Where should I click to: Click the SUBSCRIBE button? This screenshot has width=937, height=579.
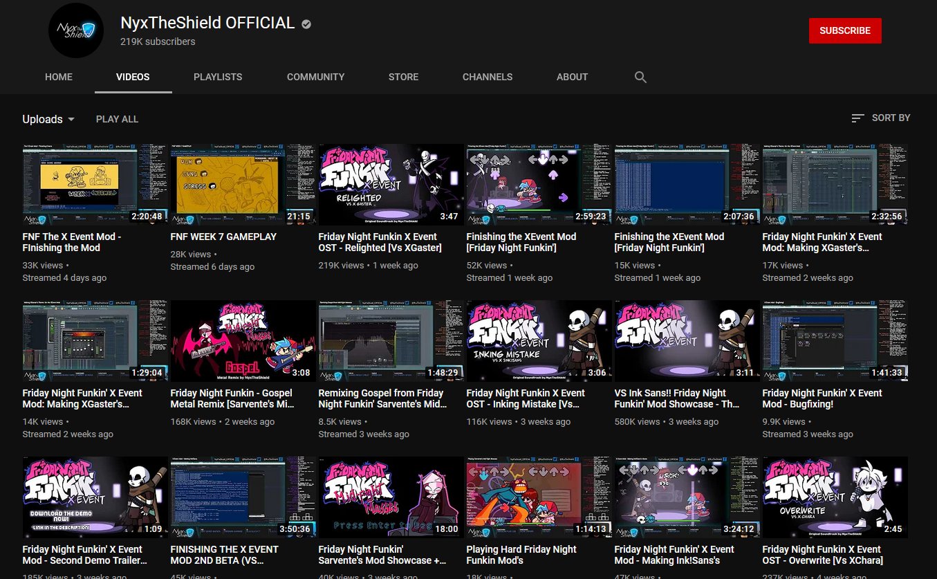click(845, 30)
